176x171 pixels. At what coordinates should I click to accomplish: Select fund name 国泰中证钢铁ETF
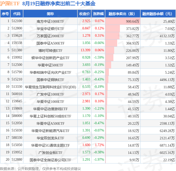tap(50, 80)
